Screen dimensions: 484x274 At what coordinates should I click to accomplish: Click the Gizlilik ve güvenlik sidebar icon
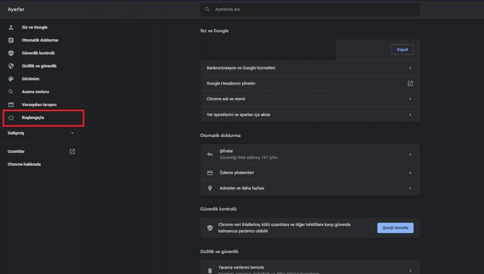coord(10,66)
